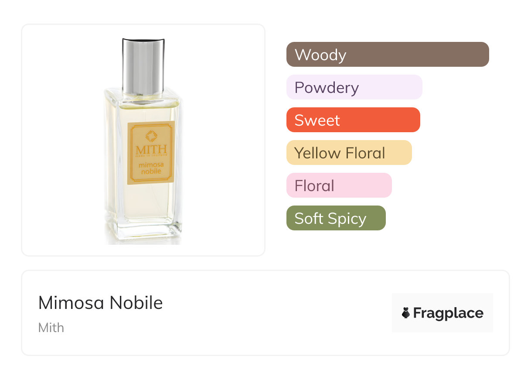Click 'mimosa nobile' text on the bottle label
Viewport: 531px width, 377px height.
(x=151, y=168)
